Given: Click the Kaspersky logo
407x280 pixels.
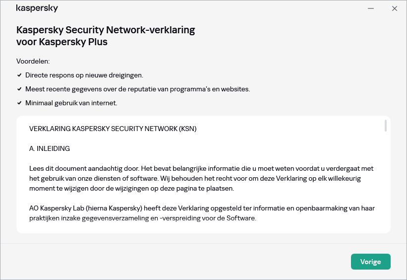Looking at the screenshot, I should 37,8.
